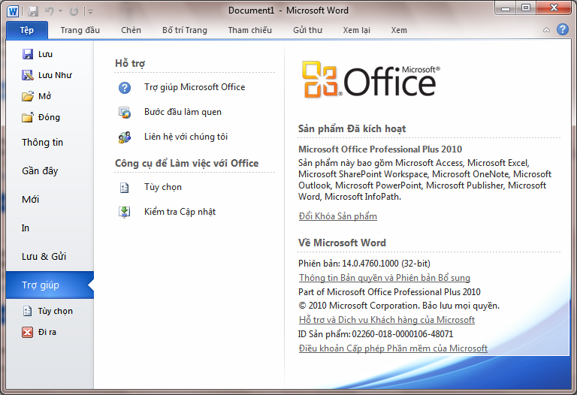Click the Về Microsoft Word heading
577x395 pixels.
click(x=342, y=243)
